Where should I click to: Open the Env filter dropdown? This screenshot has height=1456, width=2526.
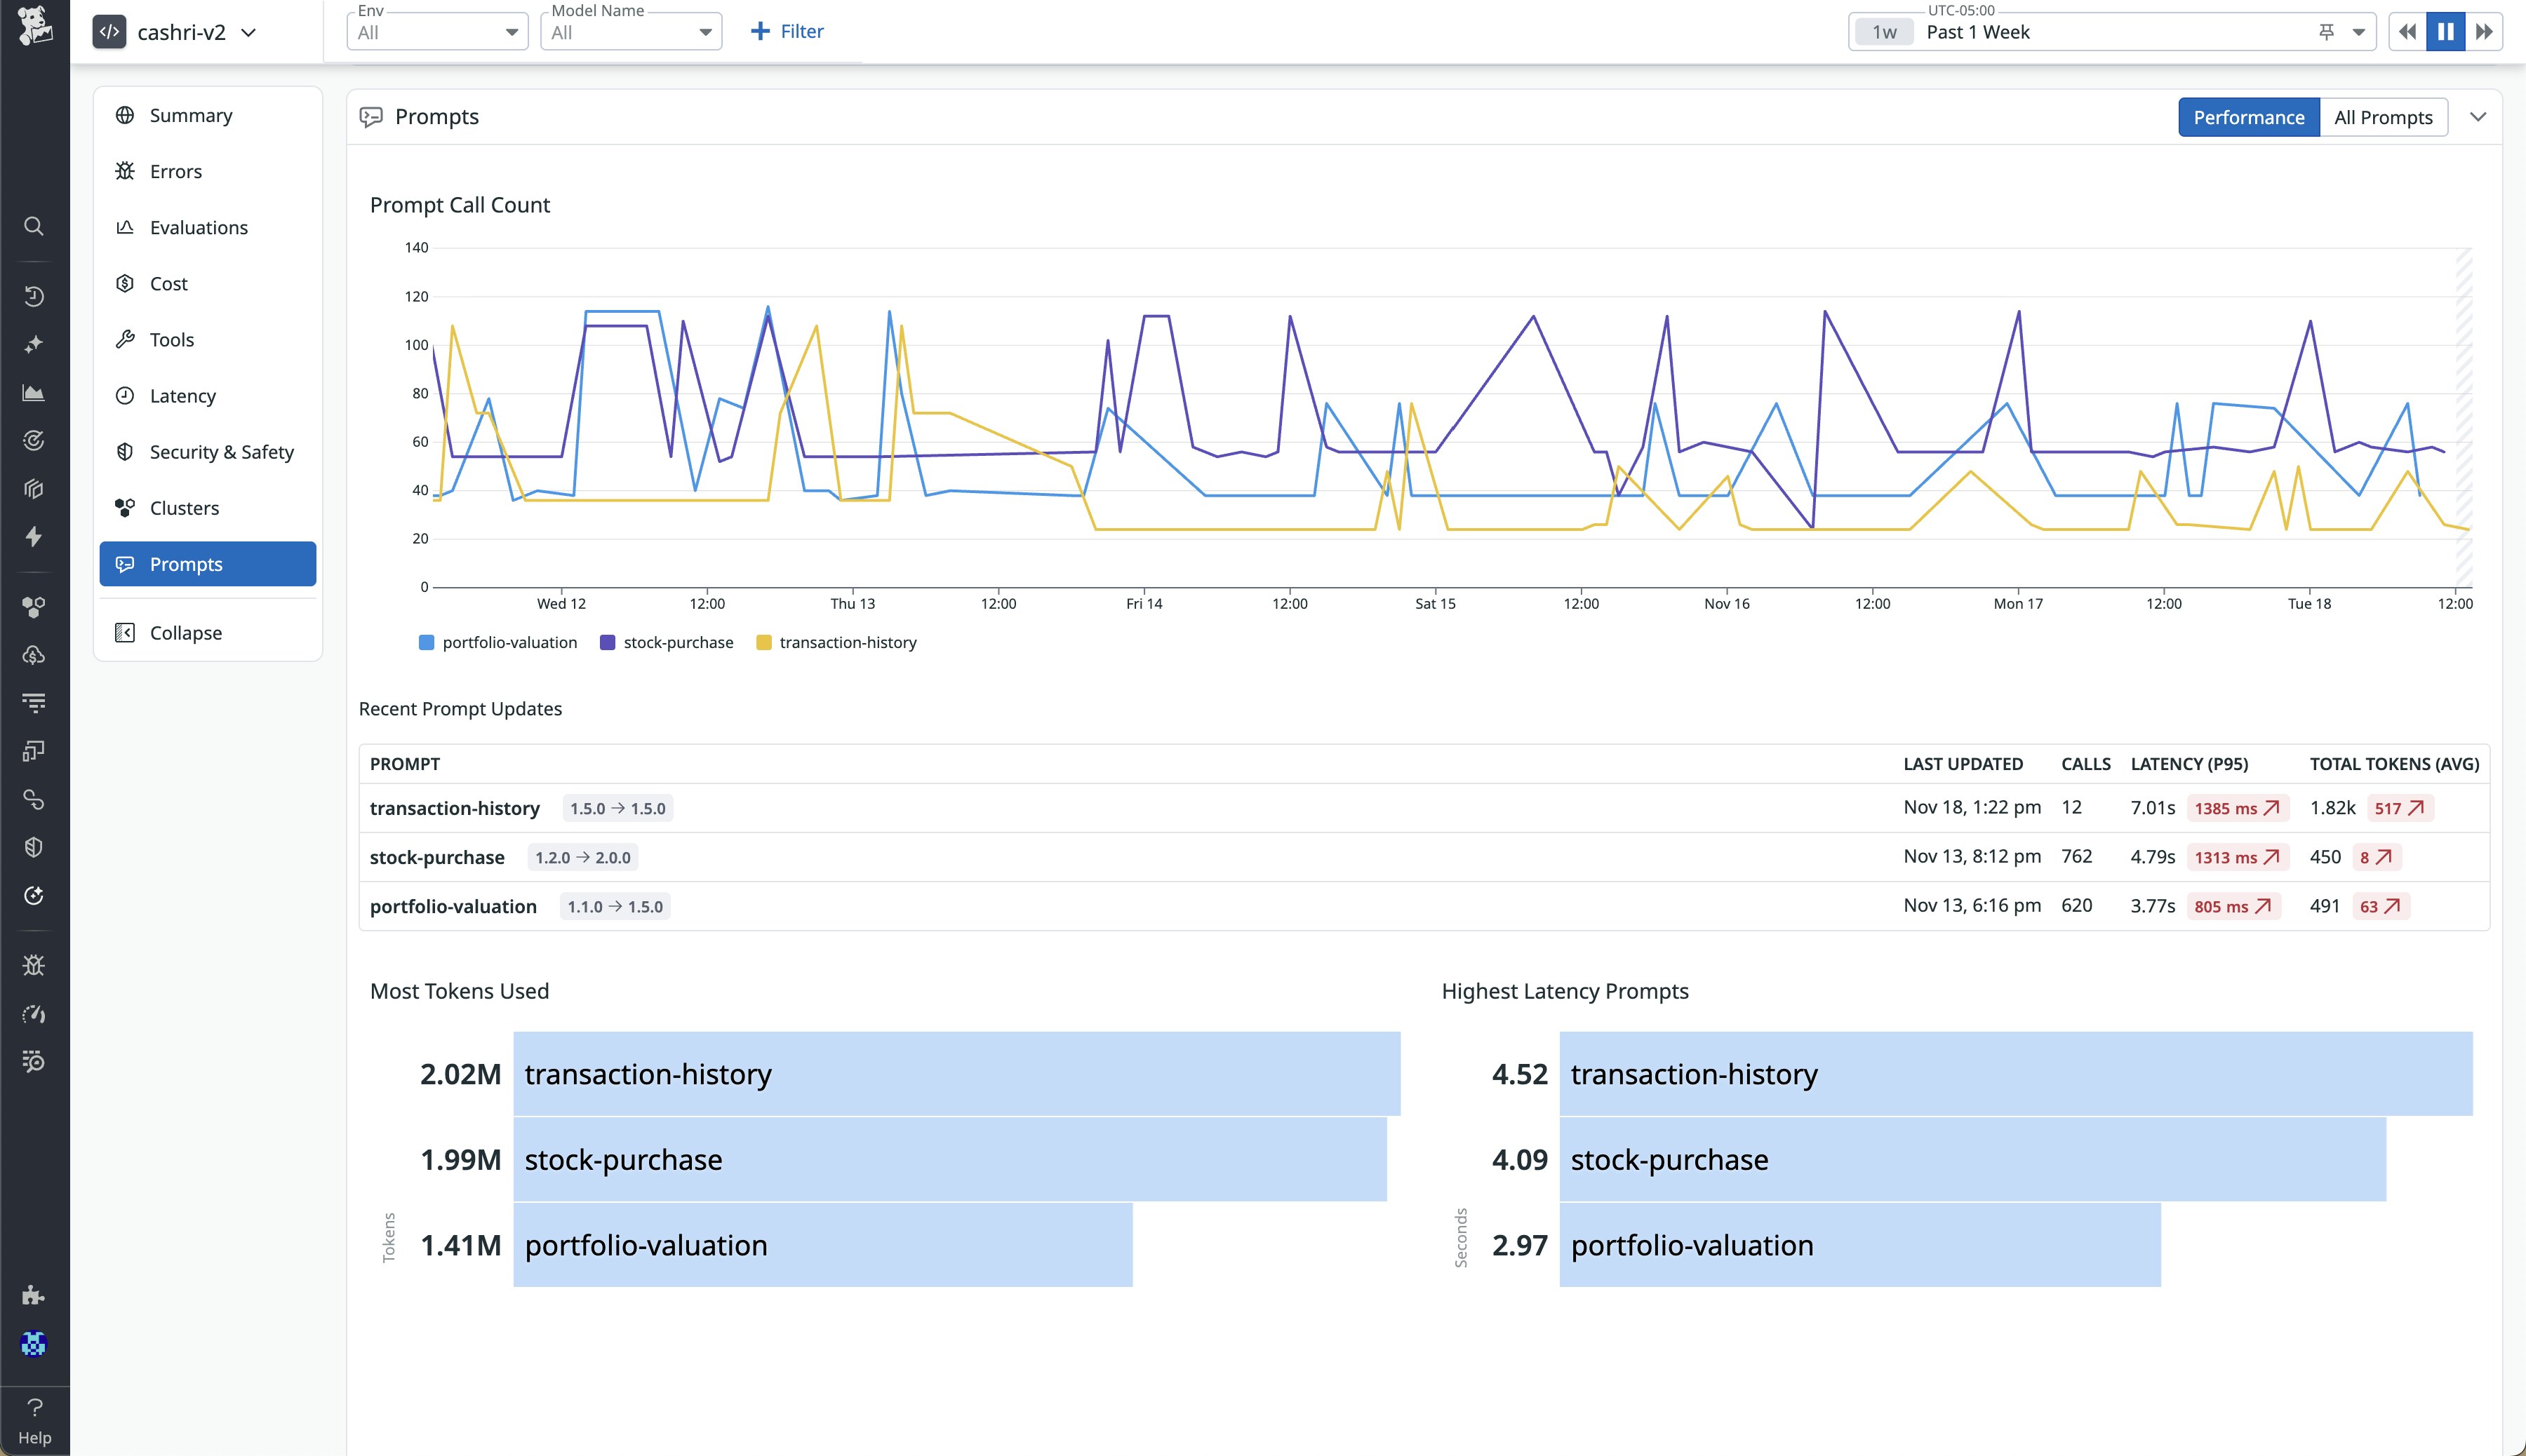click(436, 31)
